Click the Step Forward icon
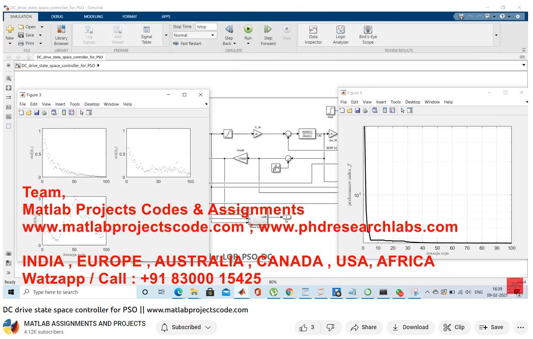Viewport: 533px width, 339px height. click(x=268, y=30)
